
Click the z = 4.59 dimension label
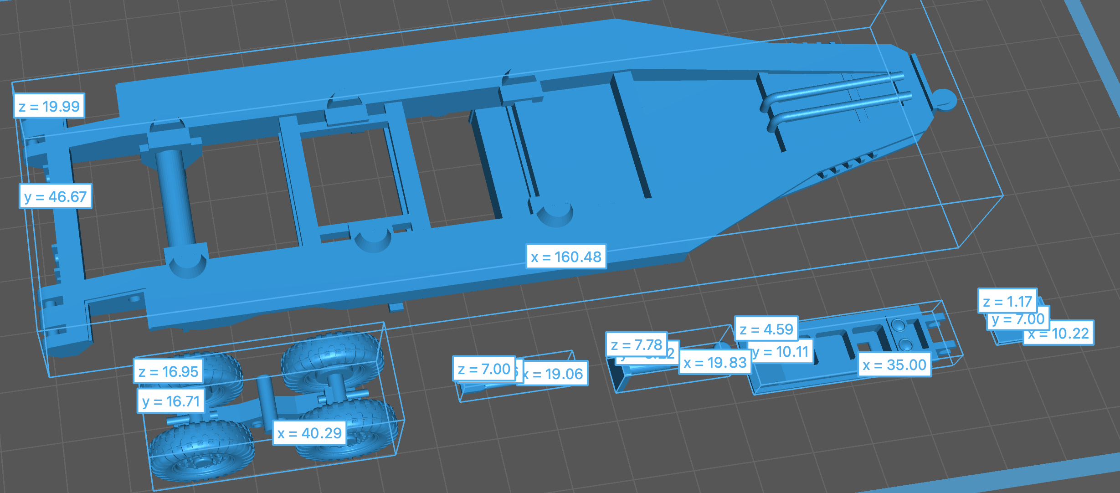[x=766, y=329]
